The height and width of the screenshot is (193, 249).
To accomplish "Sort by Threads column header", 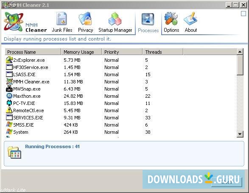I will point(163,52).
